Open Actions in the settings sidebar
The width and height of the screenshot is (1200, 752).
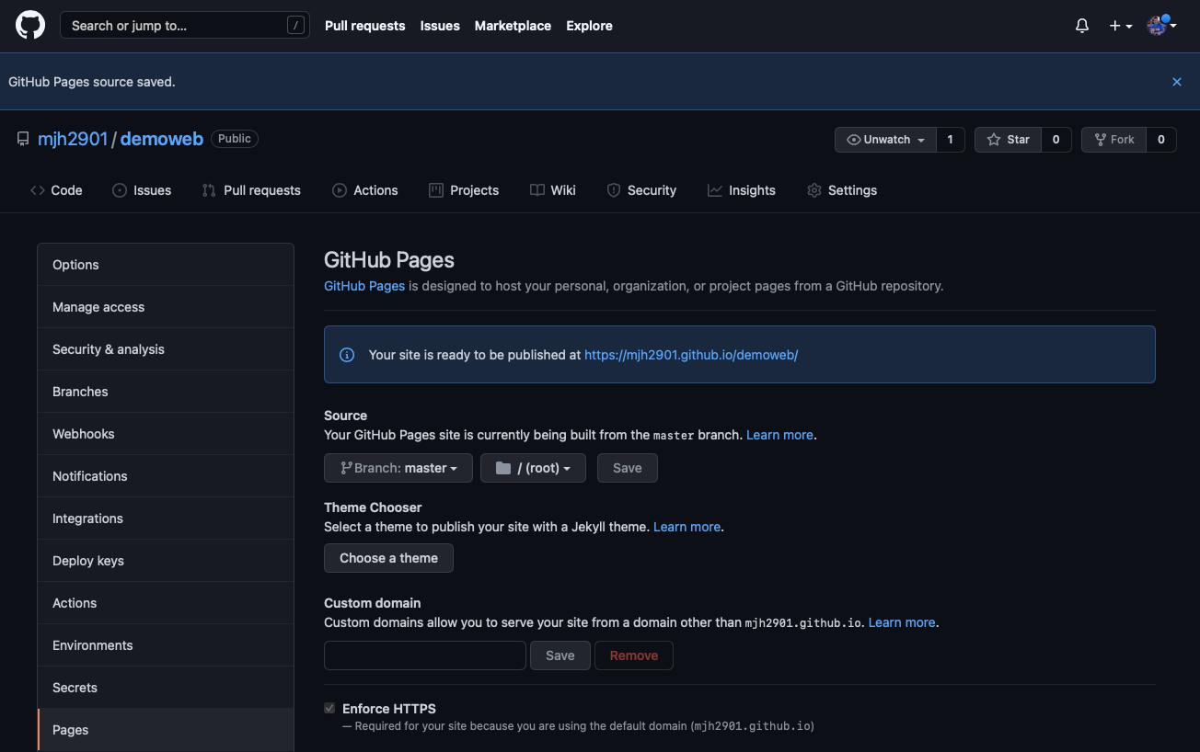coord(166,603)
